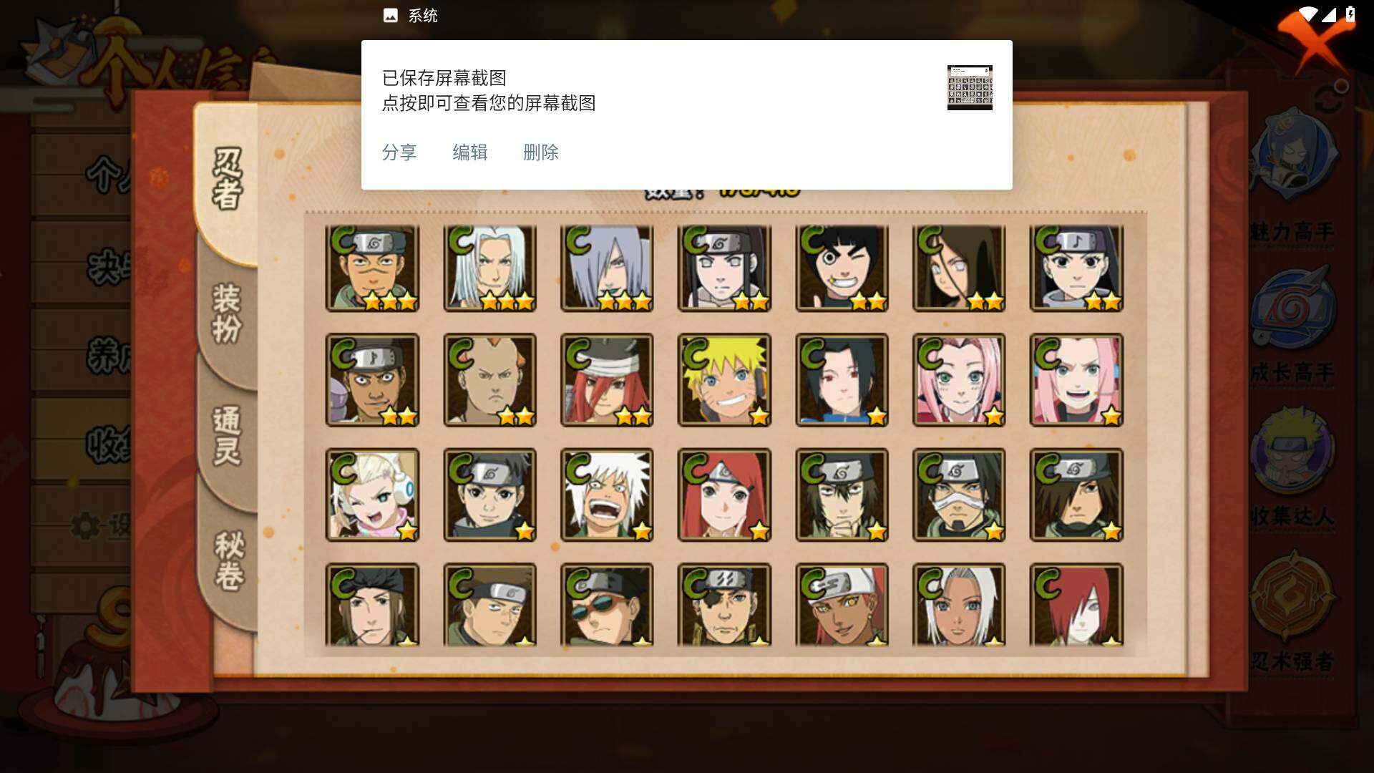Close the panel with the orange X
Image resolution: width=1374 pixels, height=773 pixels.
tap(1311, 39)
